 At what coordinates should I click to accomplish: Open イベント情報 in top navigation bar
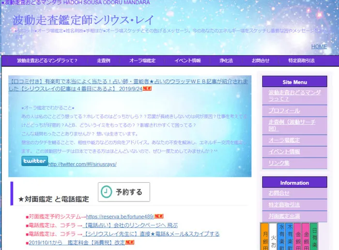187,61
